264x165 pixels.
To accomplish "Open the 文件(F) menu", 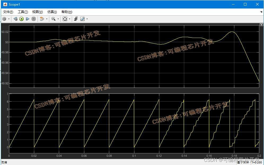I will (8, 12).
